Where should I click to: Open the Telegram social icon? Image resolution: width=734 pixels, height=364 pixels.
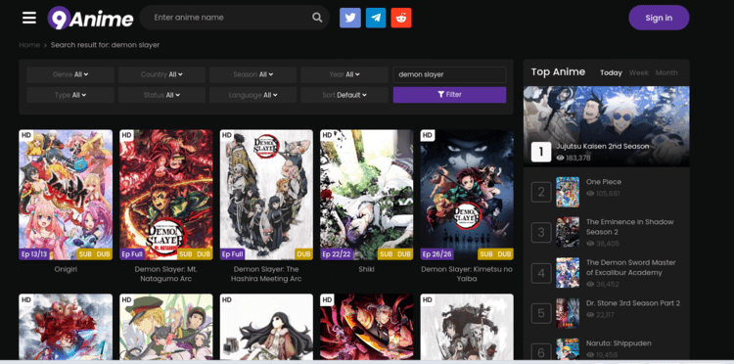[x=376, y=18]
